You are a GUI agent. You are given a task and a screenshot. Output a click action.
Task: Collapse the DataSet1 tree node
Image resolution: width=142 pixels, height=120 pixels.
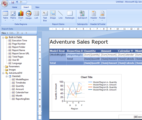coord(7,76)
